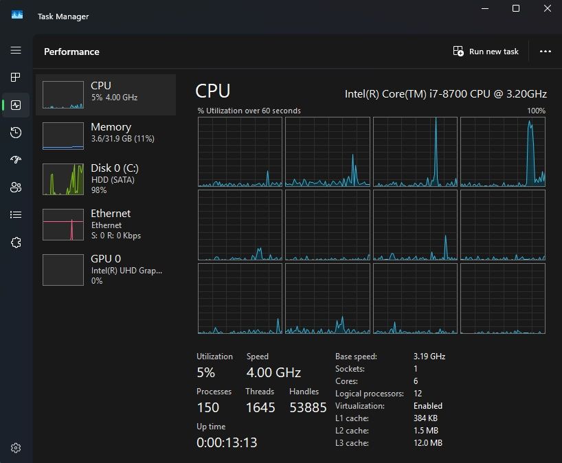Viewport: 562px width, 463px height.
Task: Click the 53885 handles value
Action: tap(308, 407)
